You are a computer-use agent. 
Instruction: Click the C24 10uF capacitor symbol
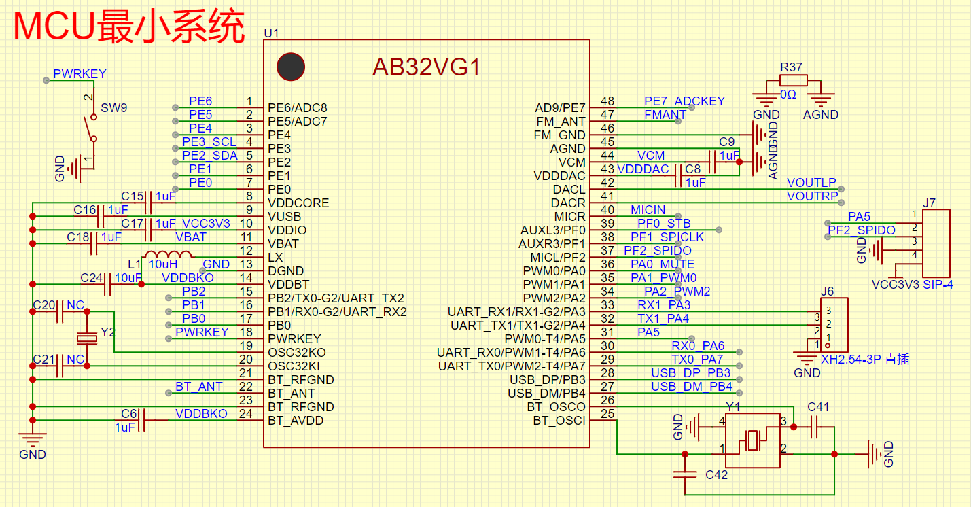point(107,284)
